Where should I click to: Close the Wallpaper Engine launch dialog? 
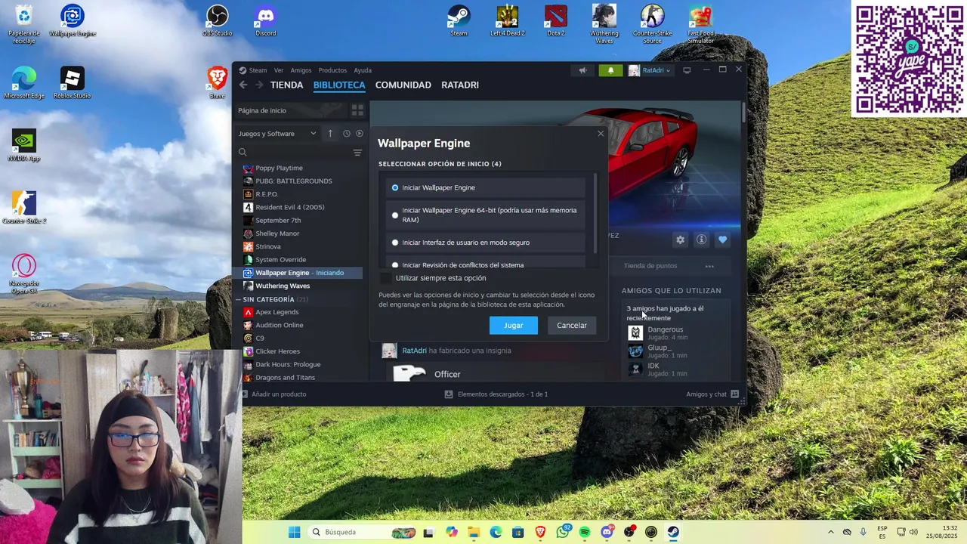601,134
